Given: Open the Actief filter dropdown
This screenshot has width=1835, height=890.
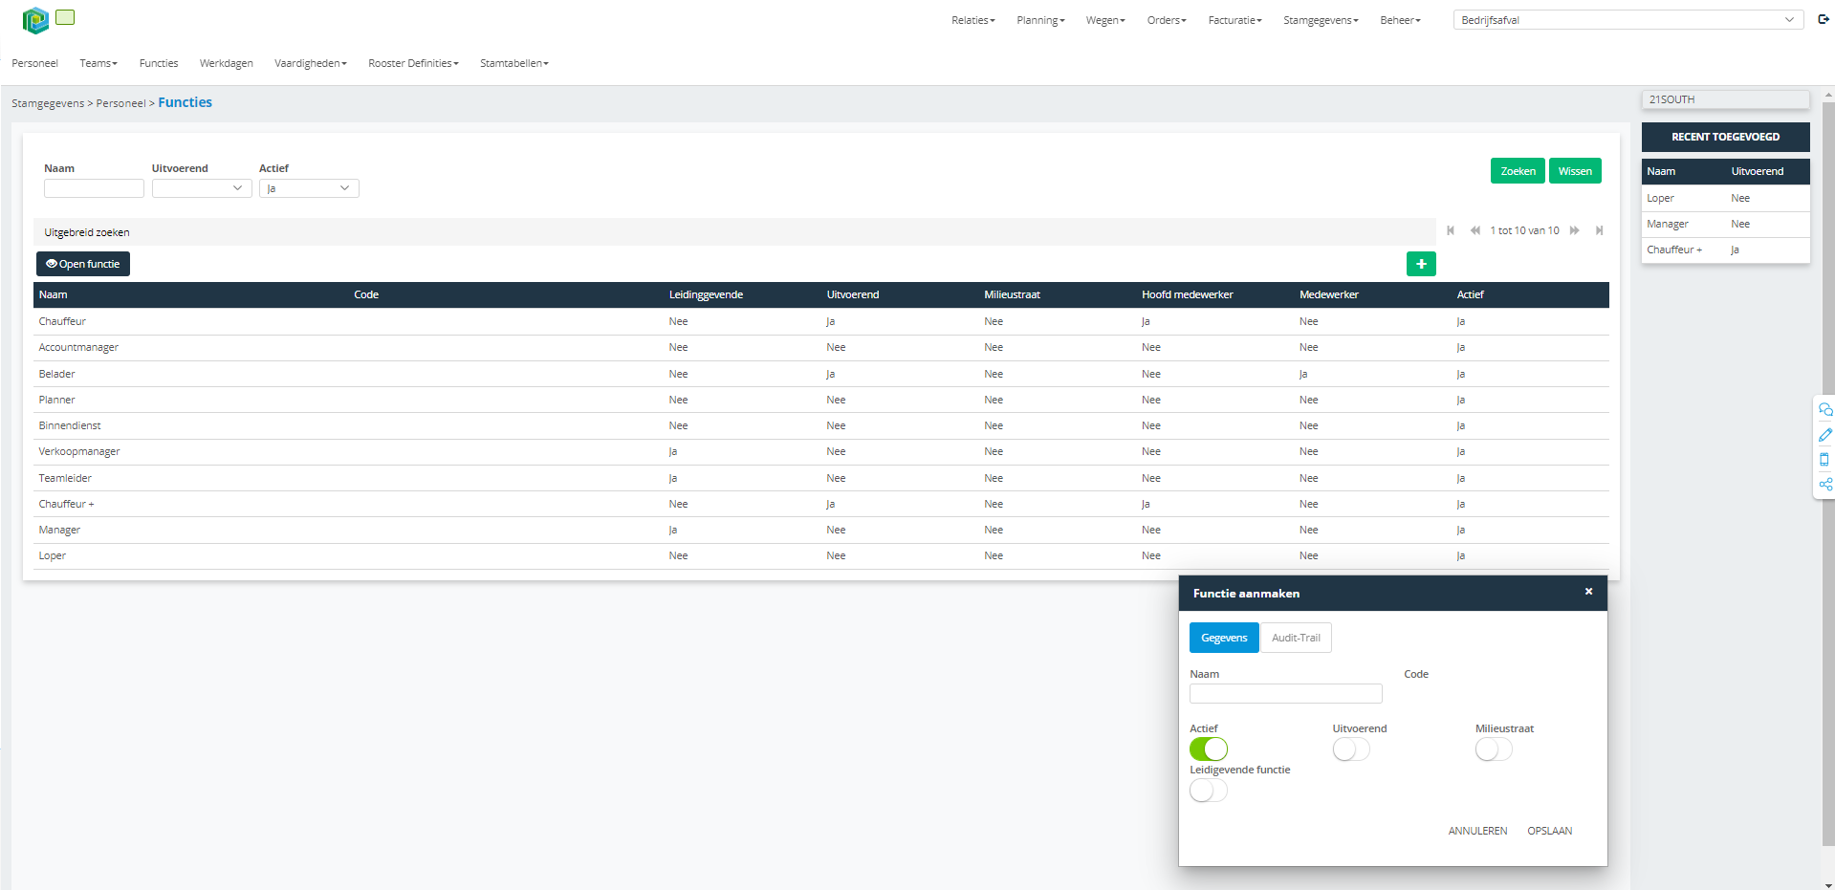Looking at the screenshot, I should click(309, 188).
